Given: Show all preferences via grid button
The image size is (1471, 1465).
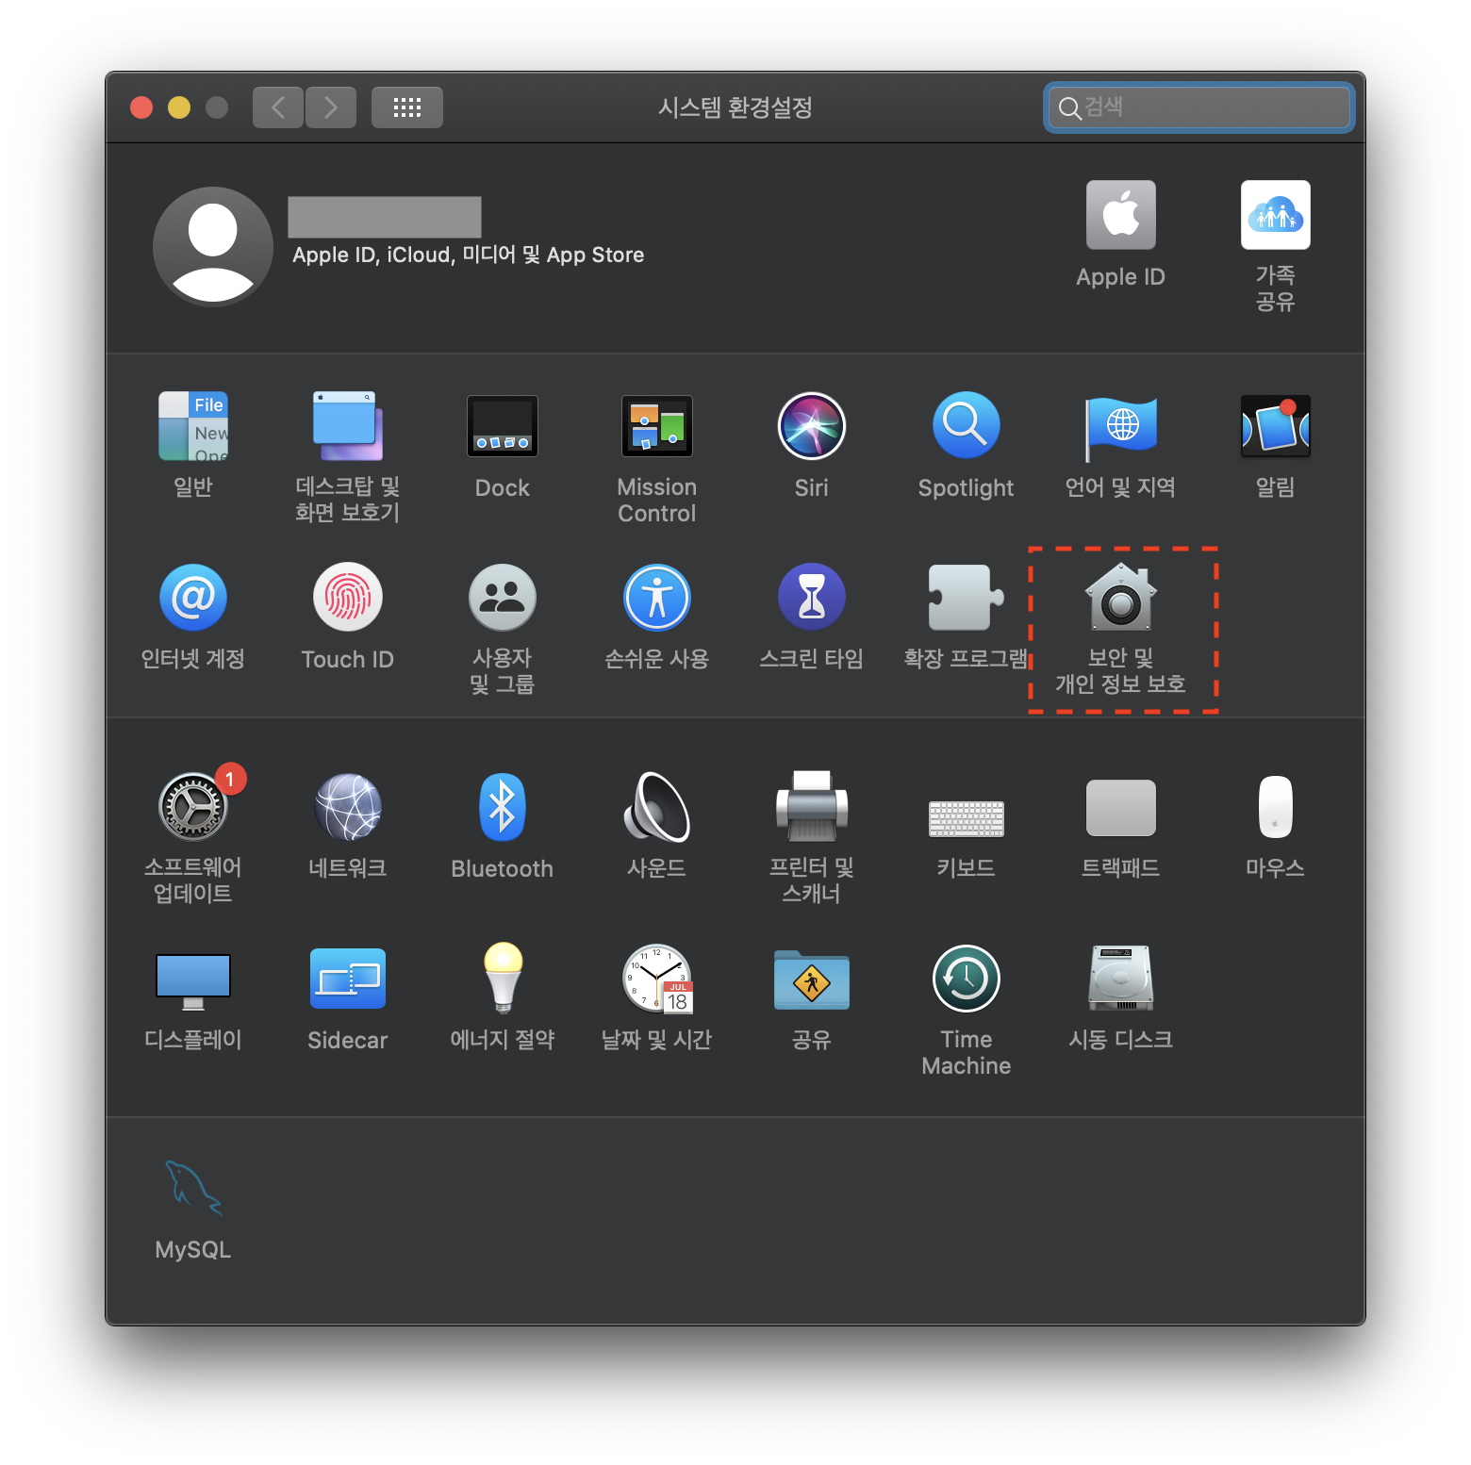Looking at the screenshot, I should click(407, 107).
